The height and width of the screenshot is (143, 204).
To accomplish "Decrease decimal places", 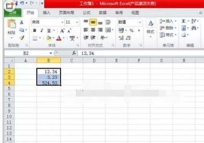I will [128, 38].
